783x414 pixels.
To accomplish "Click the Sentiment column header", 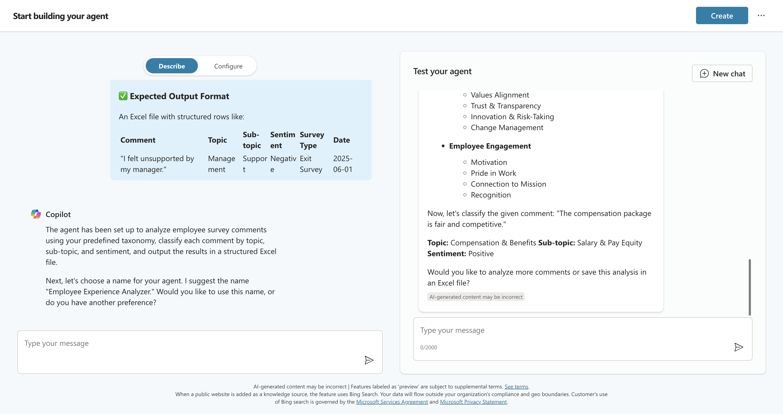I will pyautogui.click(x=282, y=140).
